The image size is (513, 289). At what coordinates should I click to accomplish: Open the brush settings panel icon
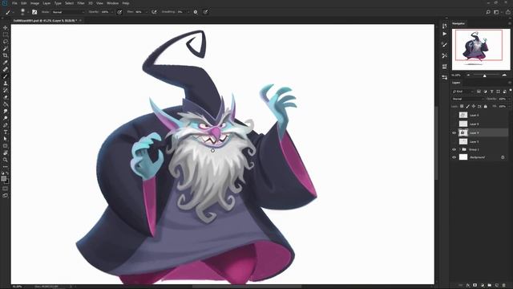pos(34,12)
